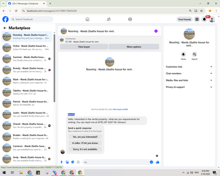This screenshot has width=220, height=176.
Task: Open the Windows Start menu
Action: point(4,172)
